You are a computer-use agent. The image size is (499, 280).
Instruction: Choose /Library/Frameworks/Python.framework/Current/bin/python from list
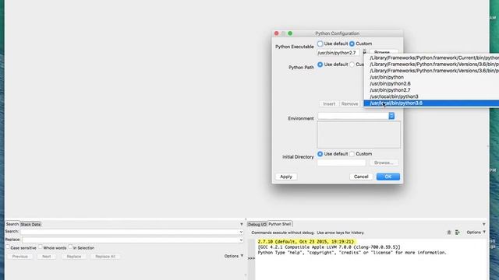[431, 58]
